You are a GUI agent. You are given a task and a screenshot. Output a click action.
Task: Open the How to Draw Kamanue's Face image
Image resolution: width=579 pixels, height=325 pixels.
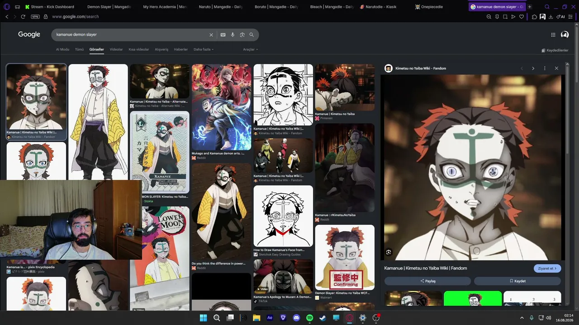[283, 216]
